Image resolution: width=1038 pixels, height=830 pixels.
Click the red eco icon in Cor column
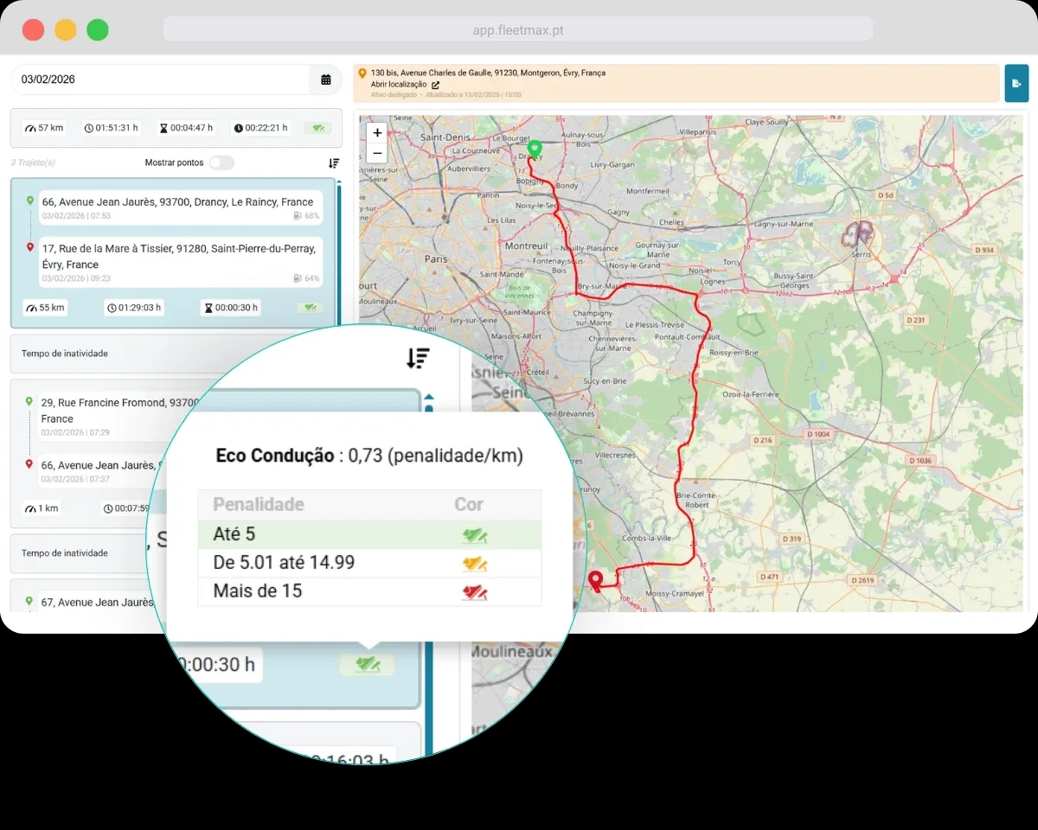[x=474, y=592]
